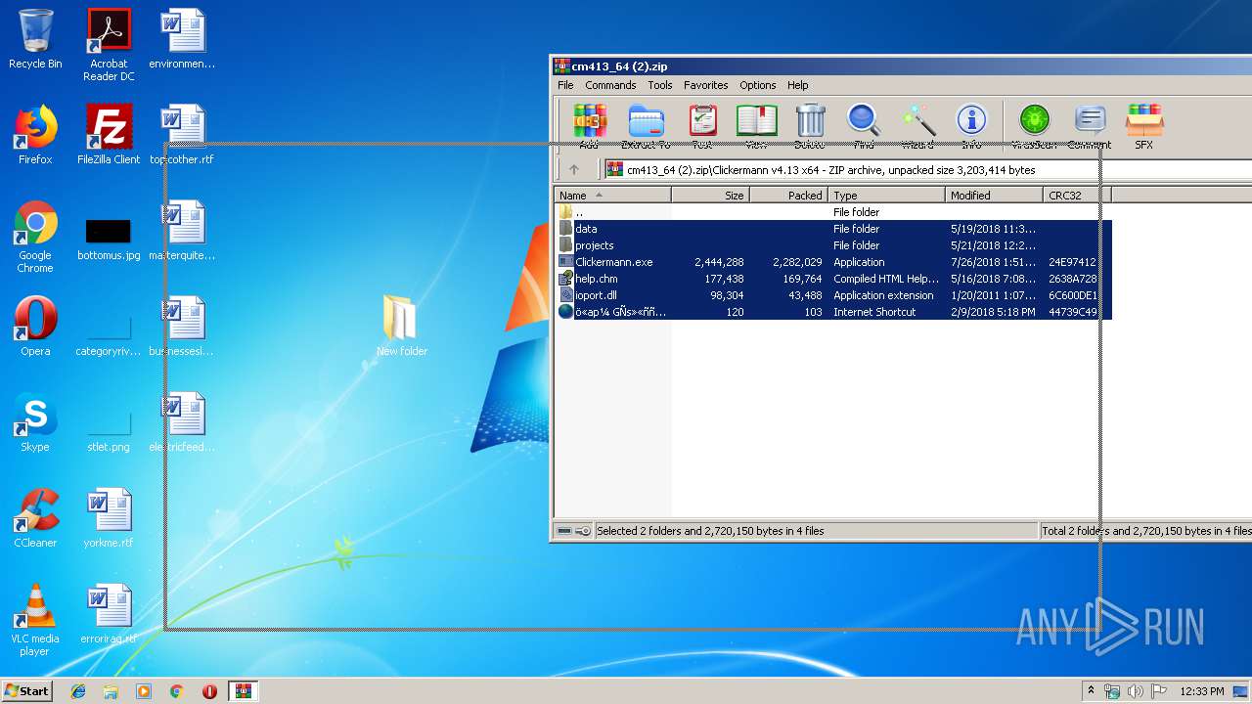Click the volume speaker tray icon
This screenshot has width=1252, height=704.
(1136, 691)
